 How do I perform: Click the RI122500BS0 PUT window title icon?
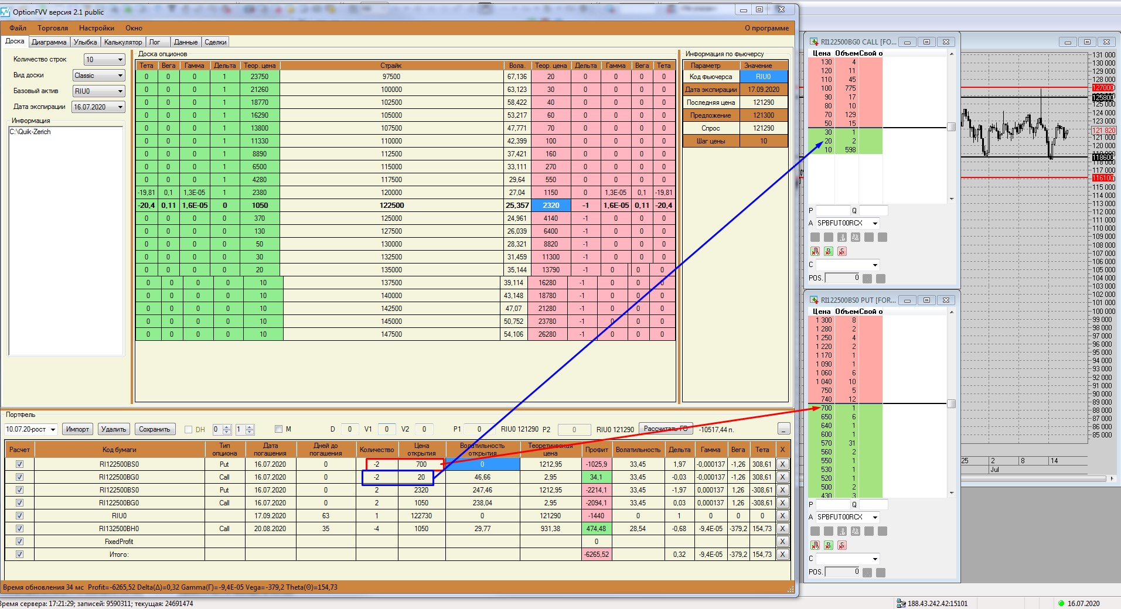click(x=814, y=300)
